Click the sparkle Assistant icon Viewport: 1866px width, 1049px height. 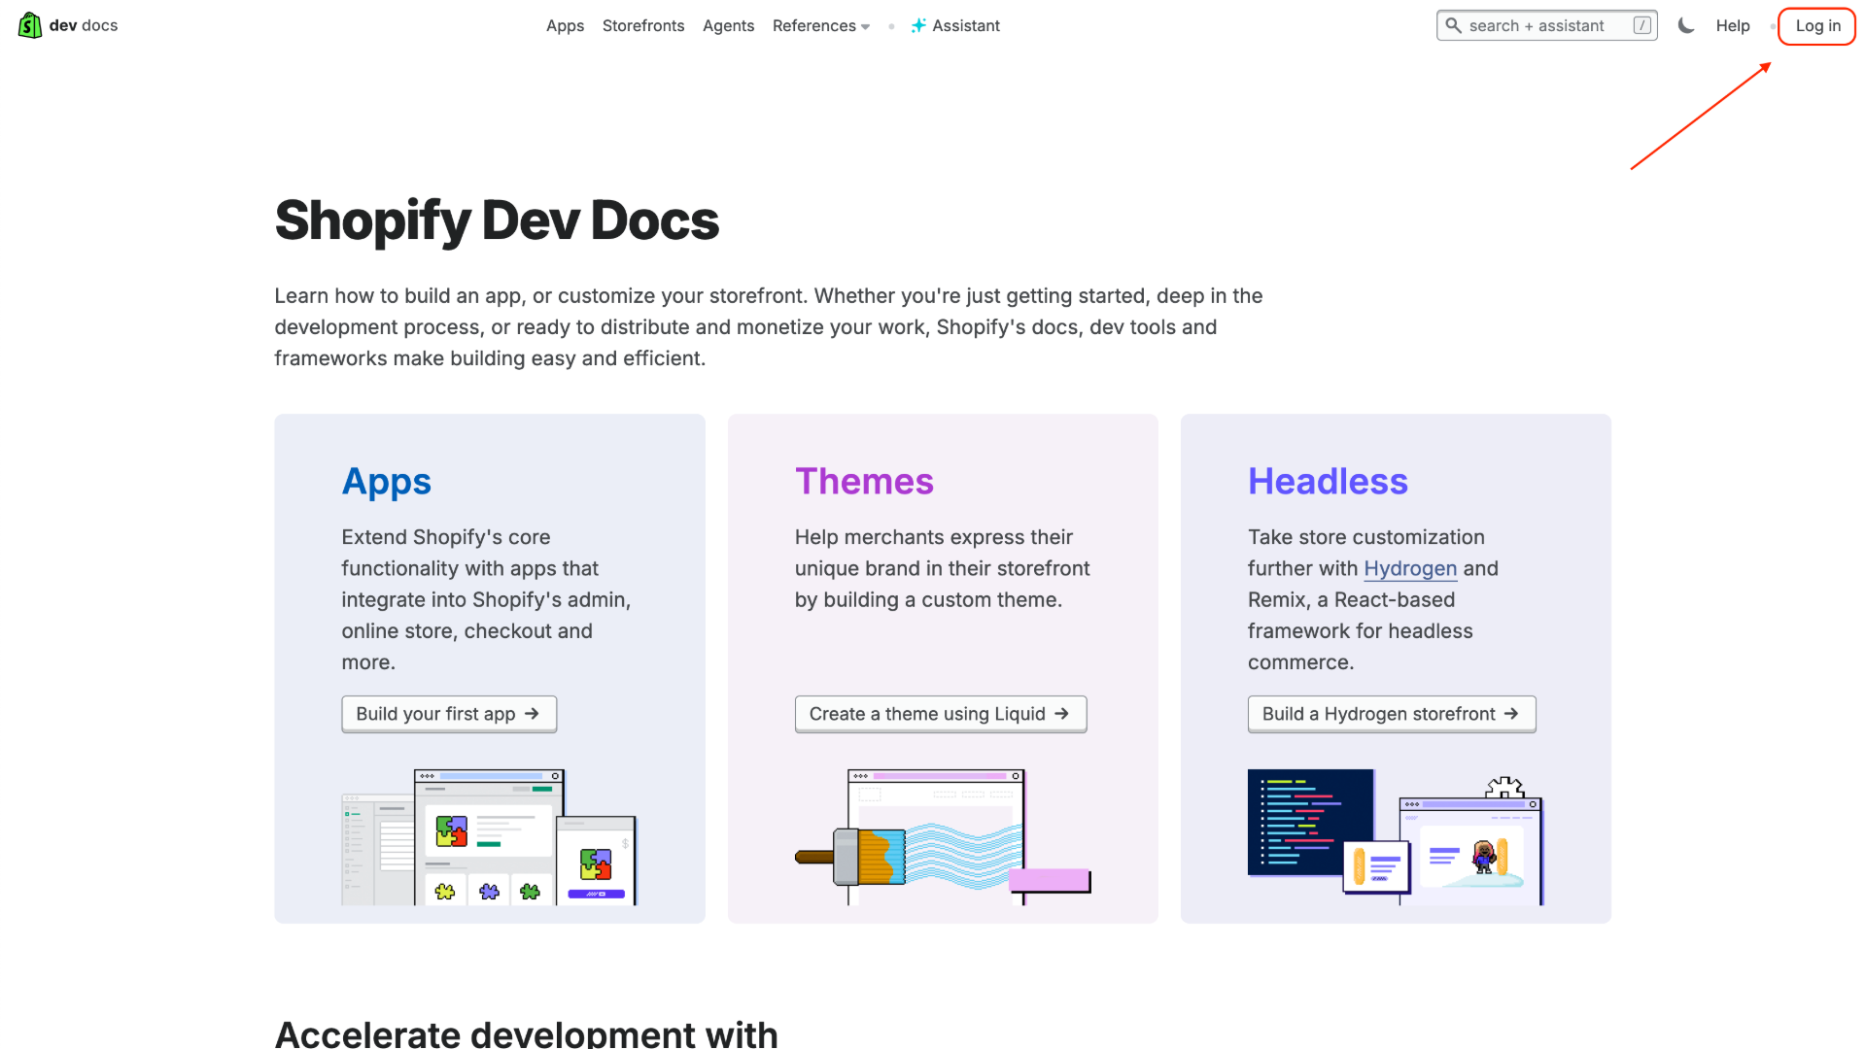click(918, 26)
